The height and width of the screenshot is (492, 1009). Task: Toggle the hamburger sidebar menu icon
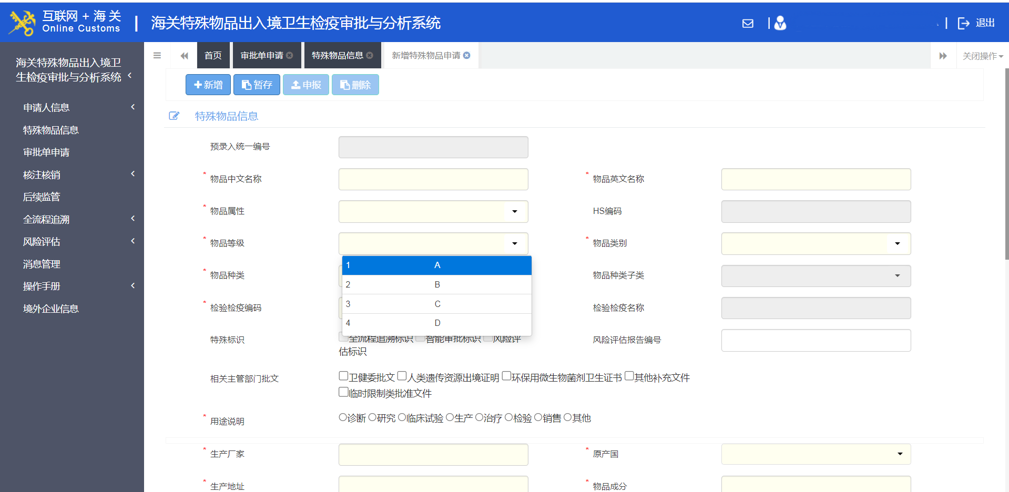157,56
